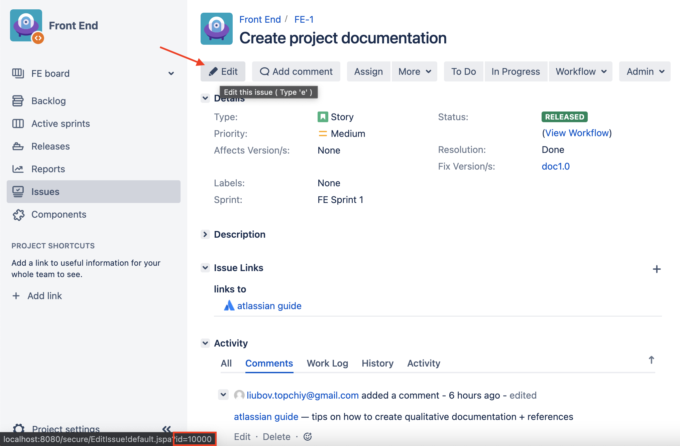Open the More dropdown menu
This screenshot has height=446, width=680.
pos(415,71)
